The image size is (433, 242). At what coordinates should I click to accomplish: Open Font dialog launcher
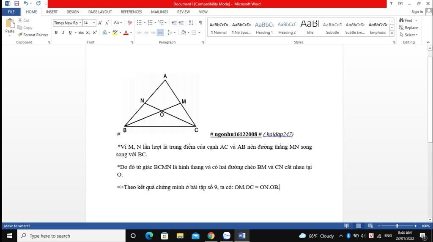[132, 43]
